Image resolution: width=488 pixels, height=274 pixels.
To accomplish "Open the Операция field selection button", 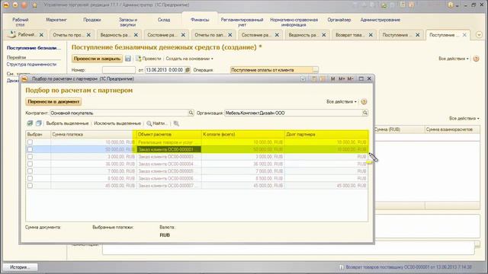I will [x=315, y=70].
